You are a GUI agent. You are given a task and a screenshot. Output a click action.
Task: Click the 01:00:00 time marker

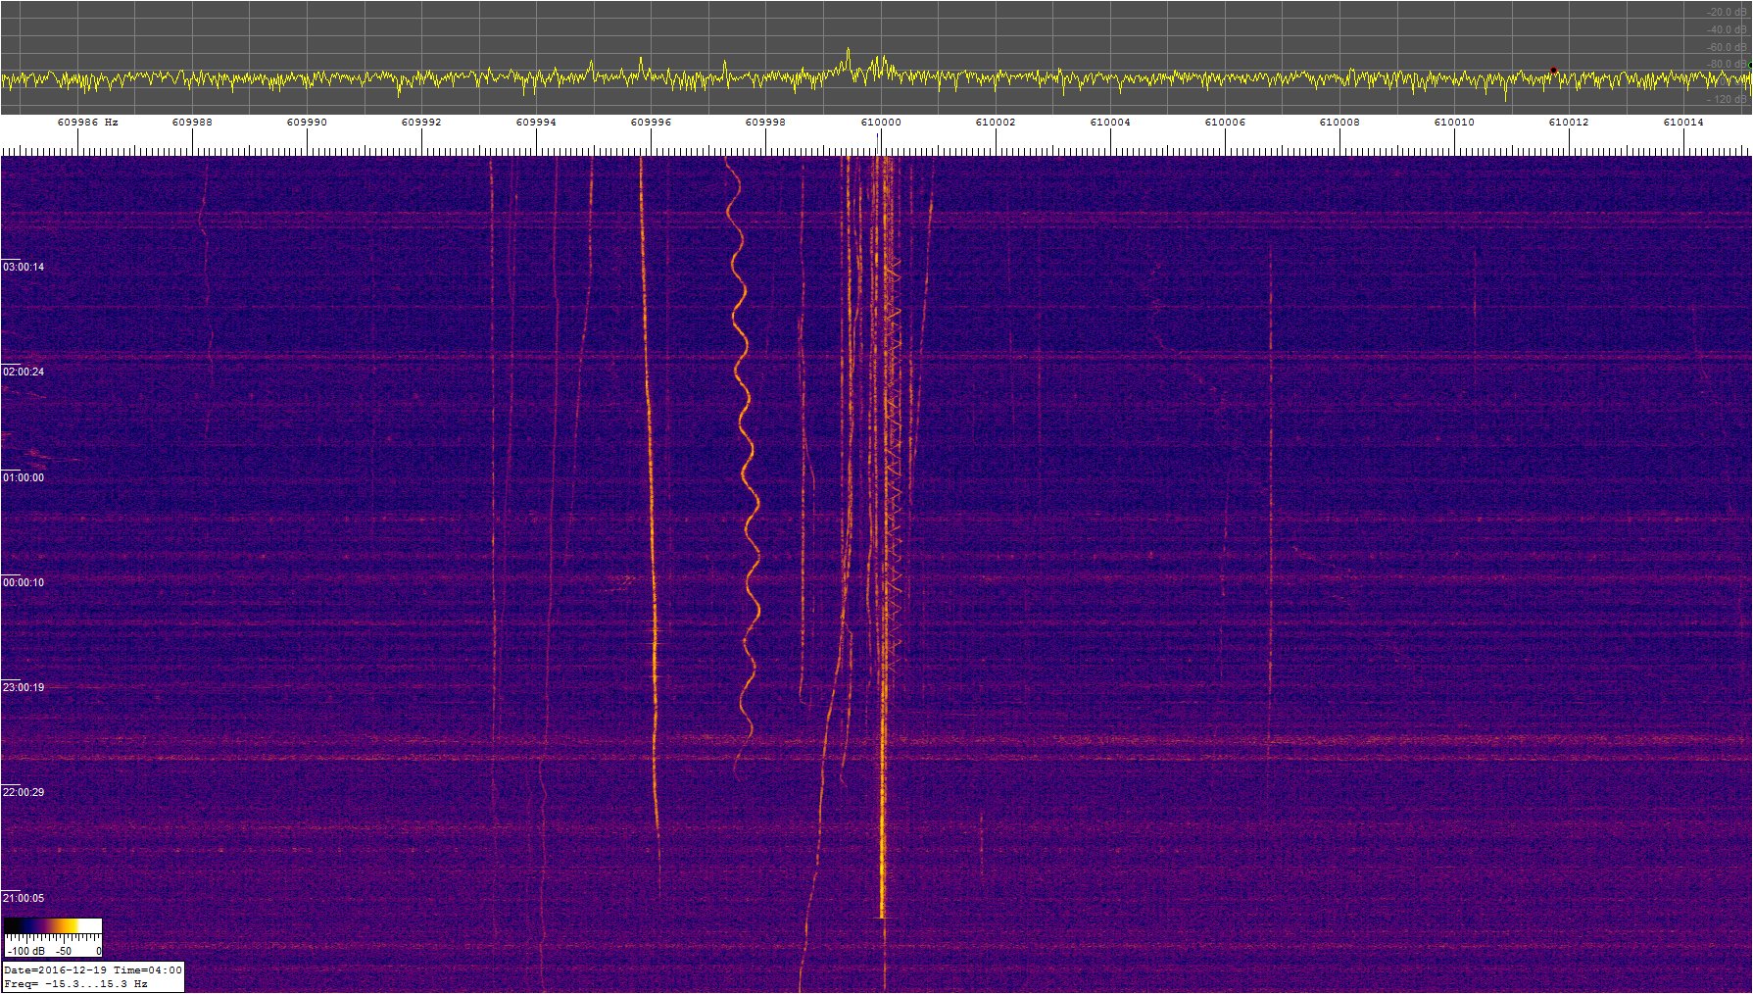coord(24,477)
